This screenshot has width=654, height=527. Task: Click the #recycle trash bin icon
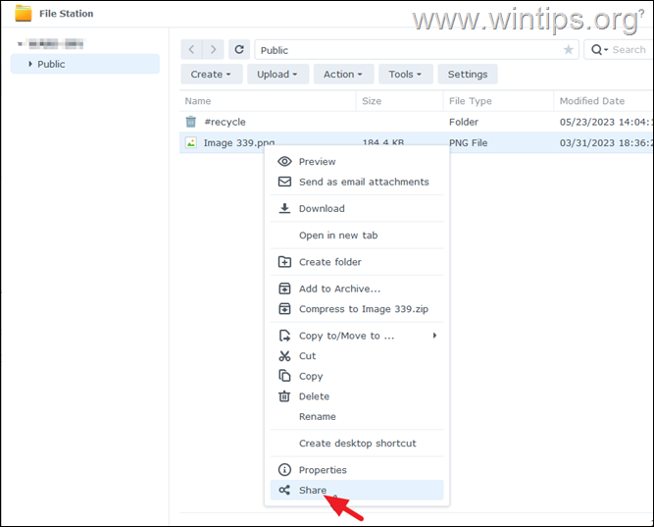tap(190, 122)
